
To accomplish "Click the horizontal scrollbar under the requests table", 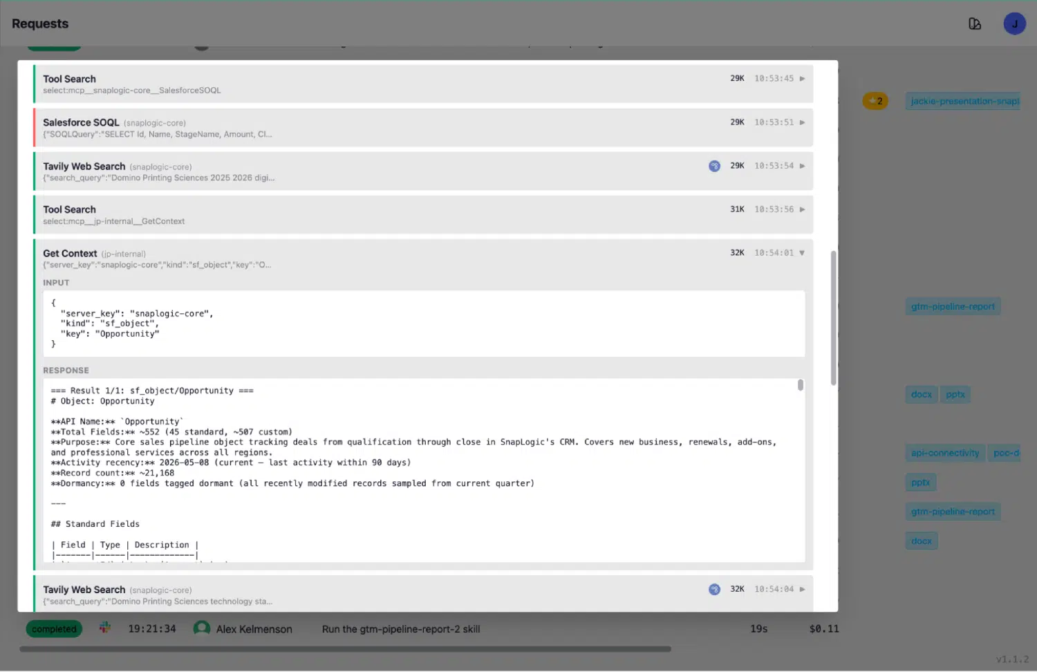I will [346, 649].
